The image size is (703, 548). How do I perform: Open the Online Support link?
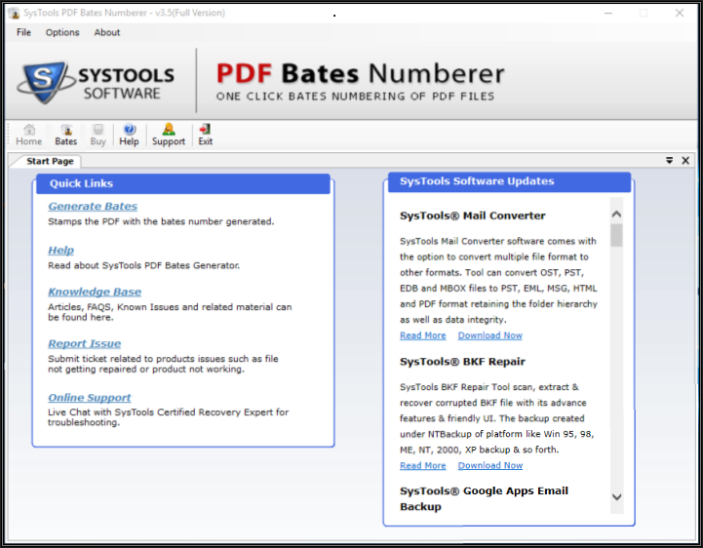click(x=90, y=398)
